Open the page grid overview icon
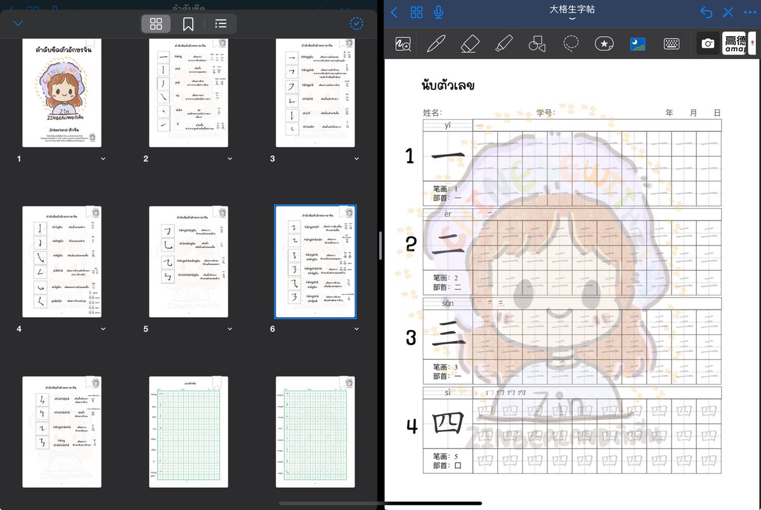Viewport: 761px width, 510px height. 417,12
